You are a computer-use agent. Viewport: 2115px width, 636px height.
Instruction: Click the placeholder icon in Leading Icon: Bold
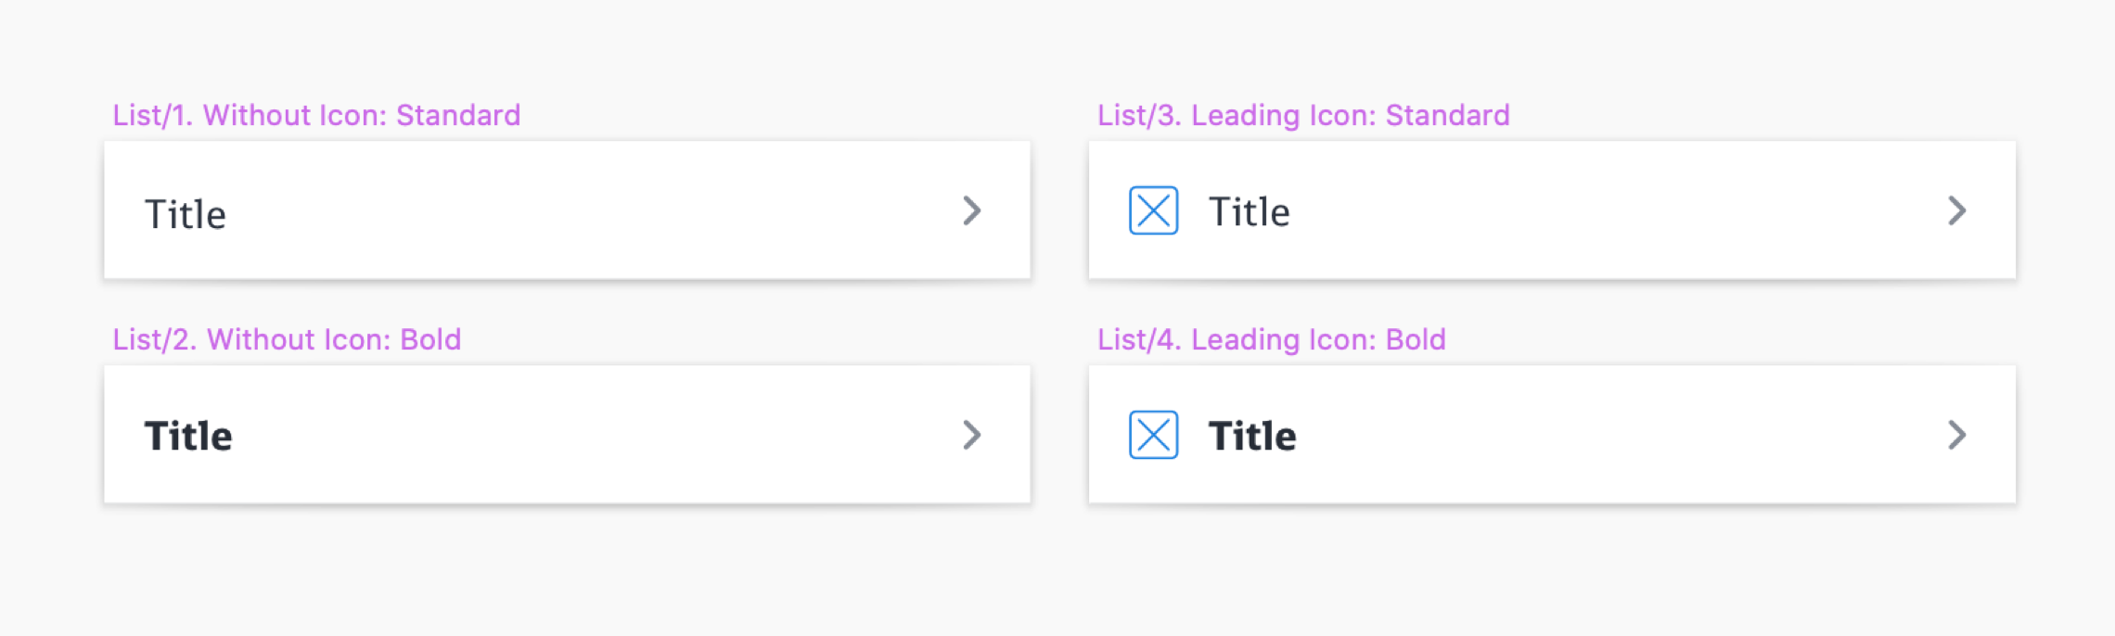(1153, 435)
